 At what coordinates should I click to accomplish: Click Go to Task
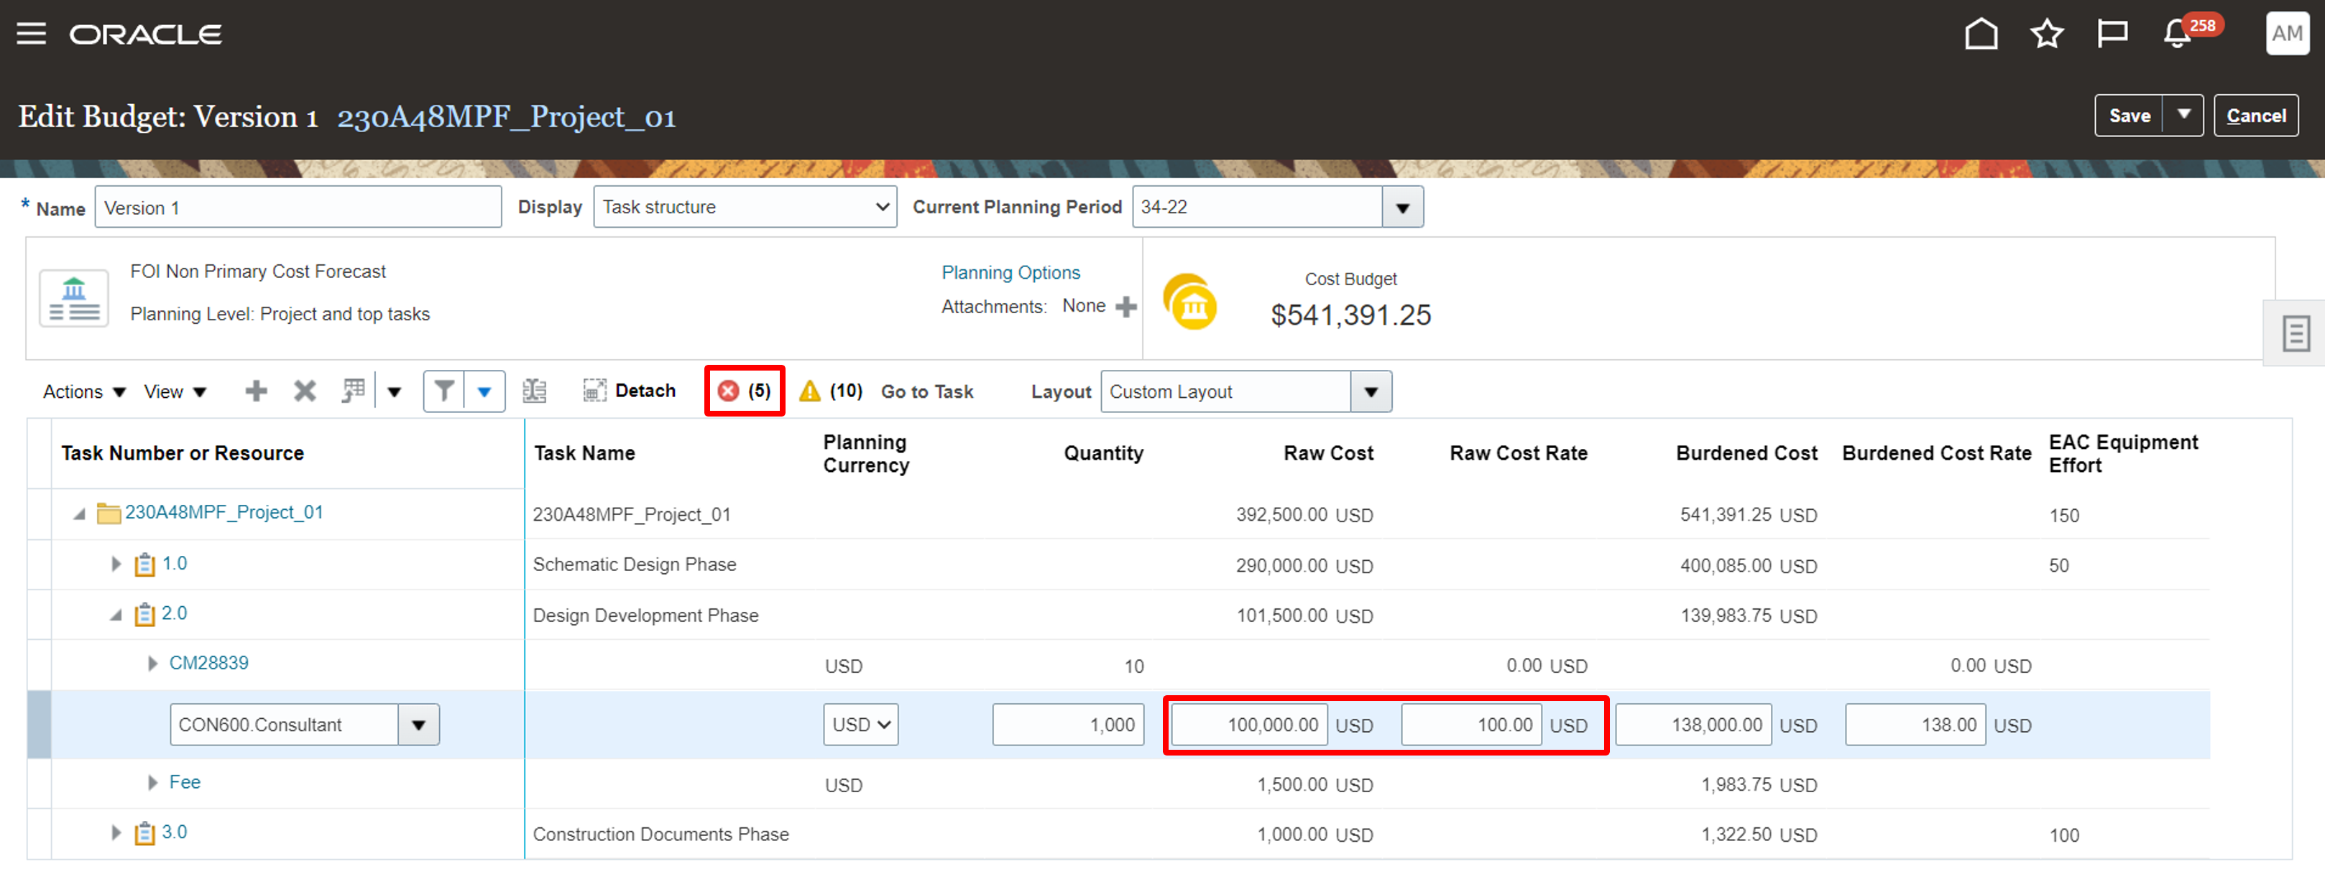[927, 392]
